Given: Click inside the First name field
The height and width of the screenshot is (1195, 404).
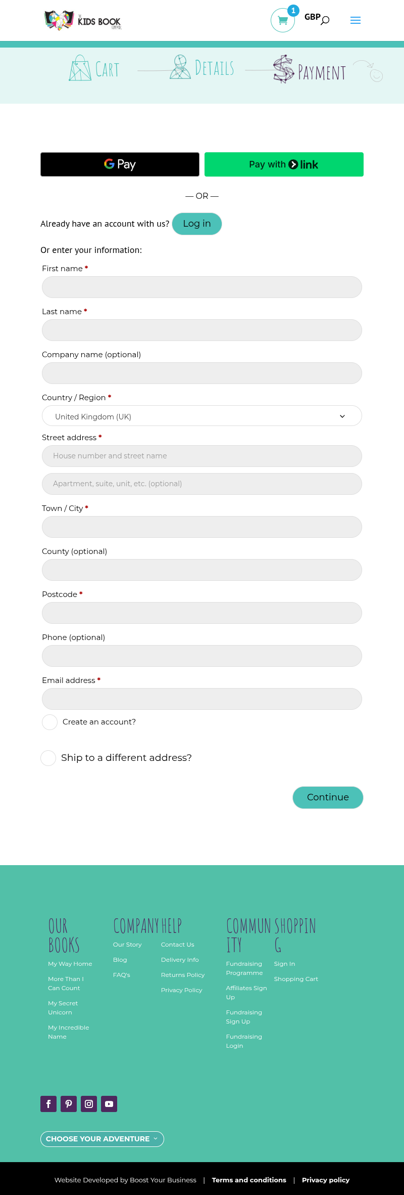Looking at the screenshot, I should [x=201, y=287].
